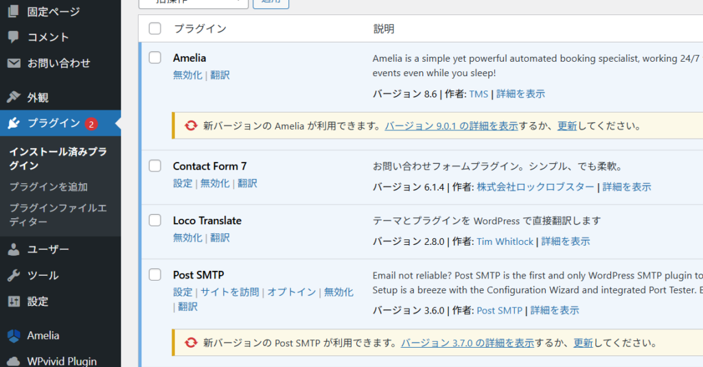Click the Tools (ツール) wrench icon
The width and height of the screenshot is (703, 367).
(x=14, y=276)
